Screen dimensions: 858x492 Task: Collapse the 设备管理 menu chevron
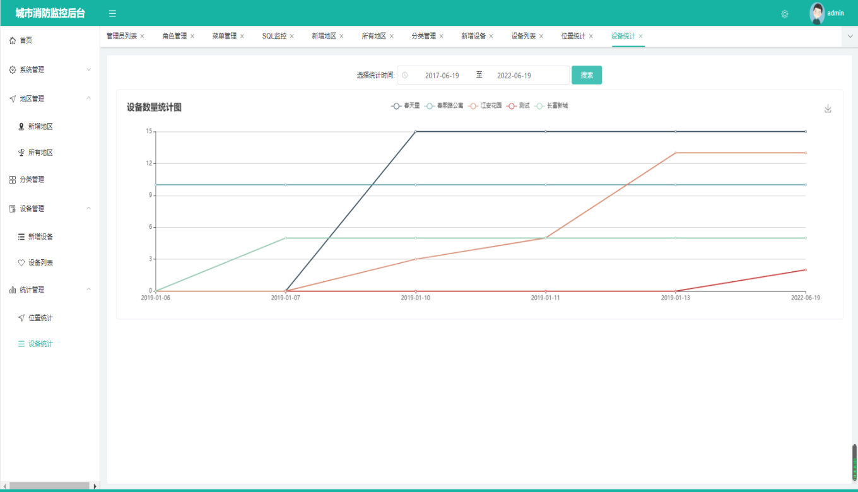[88, 208]
